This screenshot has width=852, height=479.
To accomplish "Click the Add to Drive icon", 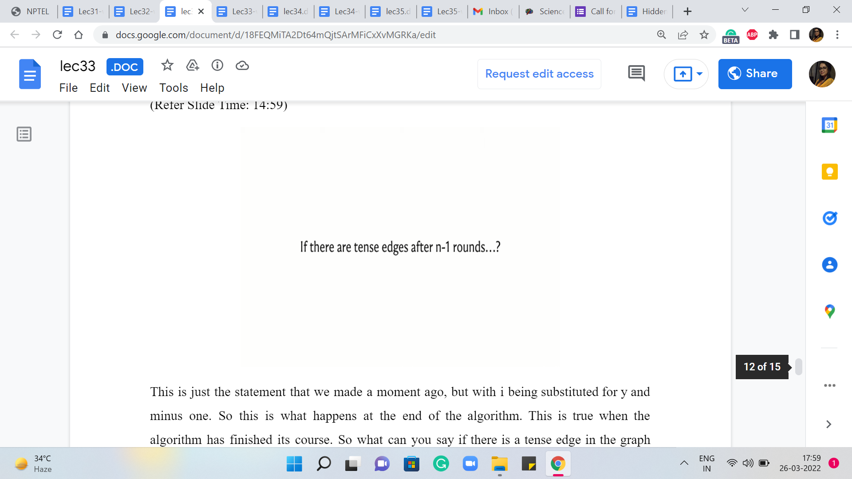I will coord(192,66).
